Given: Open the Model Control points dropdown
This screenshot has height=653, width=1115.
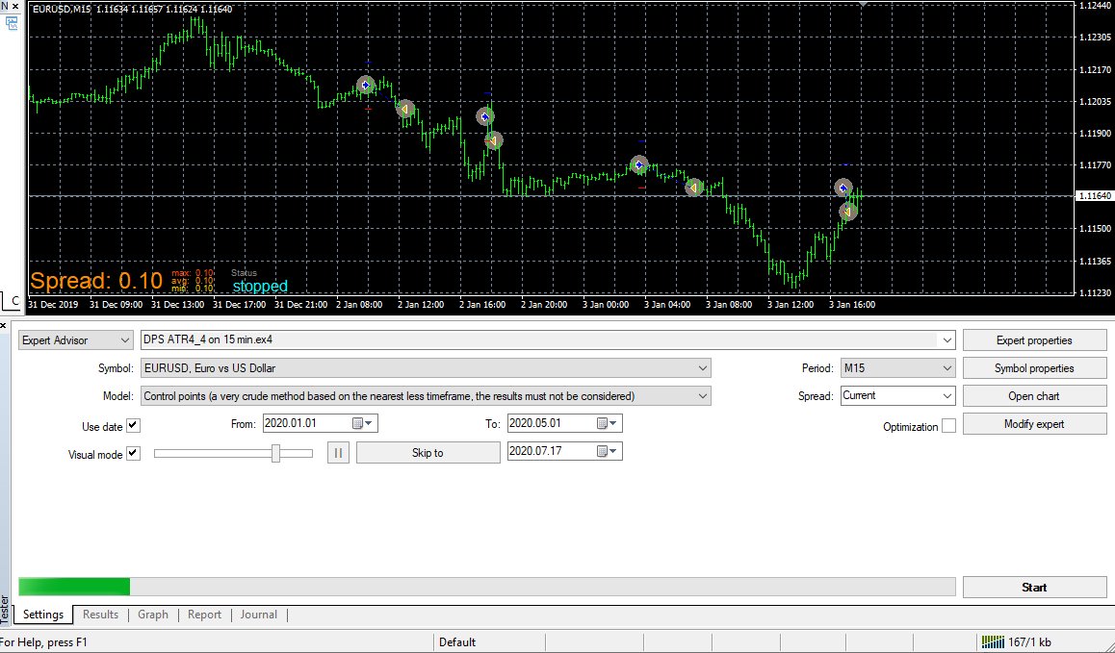Looking at the screenshot, I should click(x=703, y=396).
